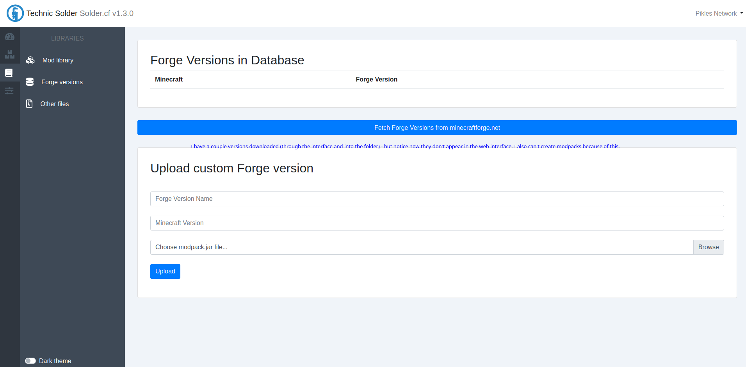Open the dashboard via the speedometer icon

[x=10, y=37]
